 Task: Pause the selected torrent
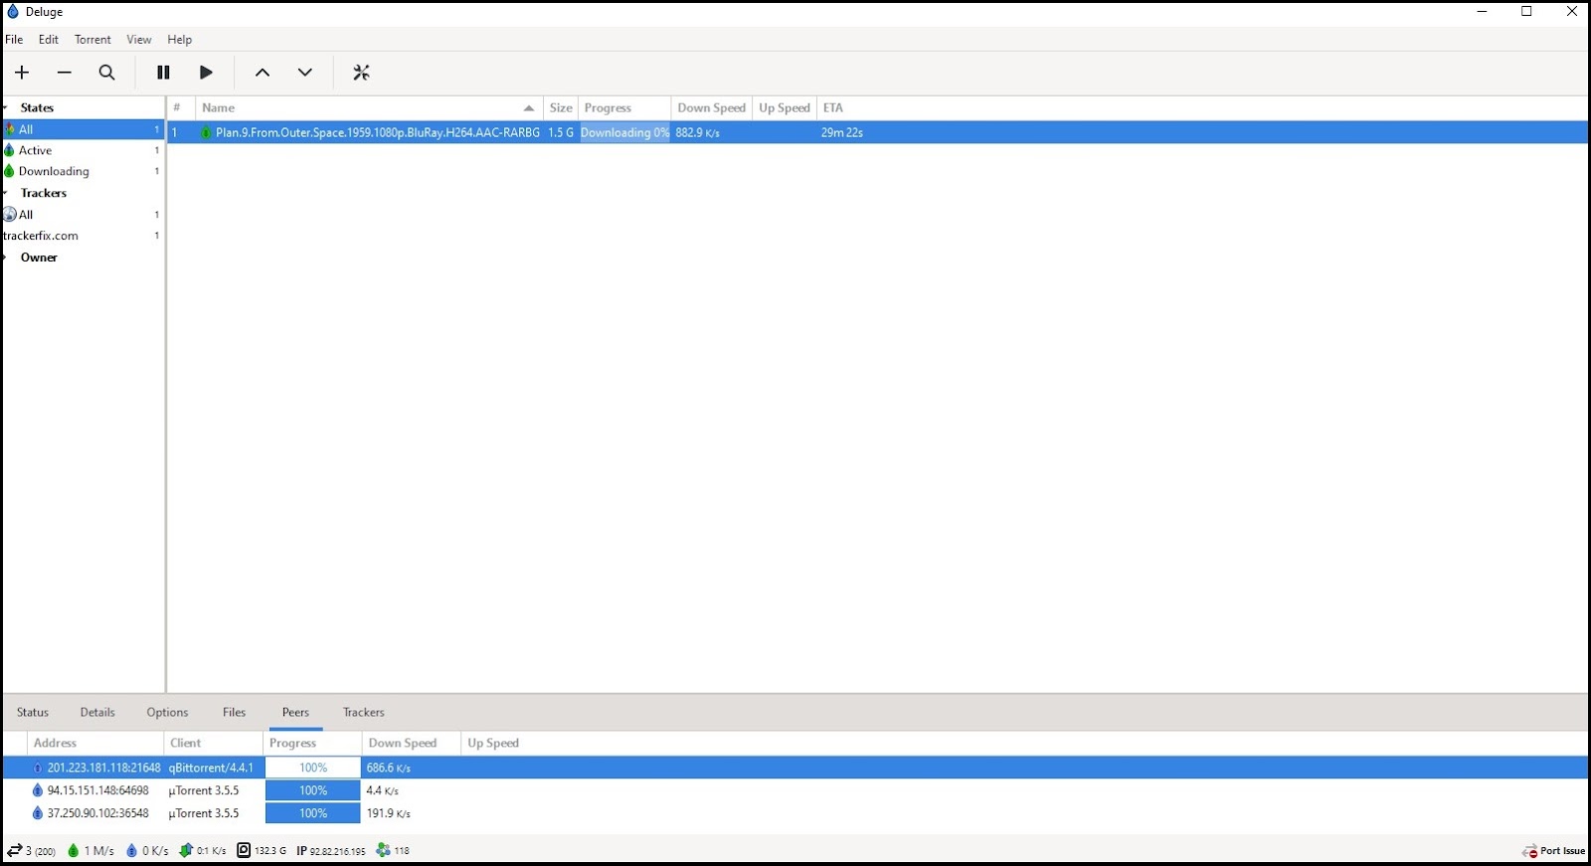coord(163,73)
